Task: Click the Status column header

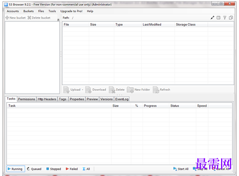Action: [x=182, y=106]
